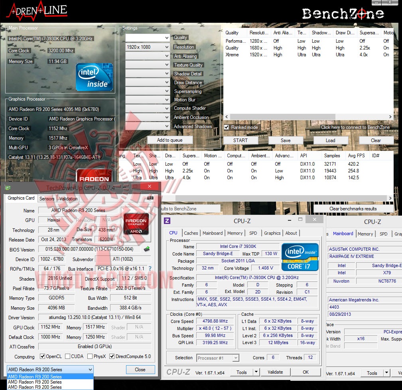Viewport: 402px width, 390px height.
Task: Click Clear benchmarks results button
Action: tap(353, 209)
